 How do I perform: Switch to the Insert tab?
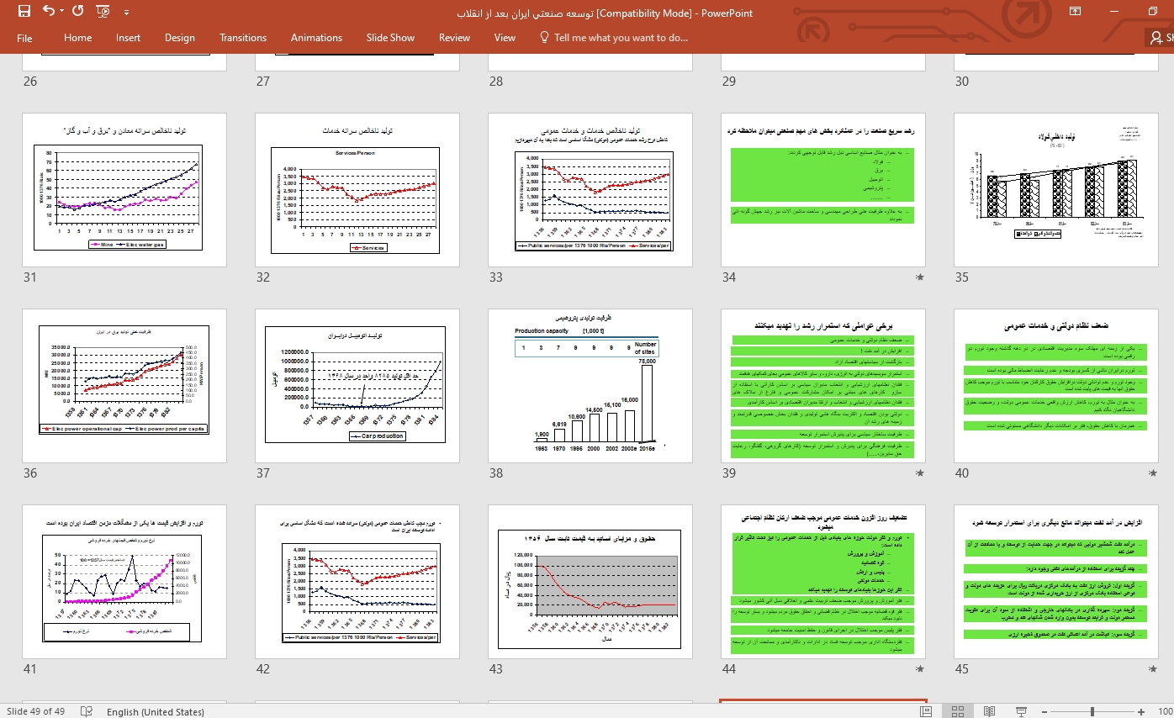(x=128, y=38)
